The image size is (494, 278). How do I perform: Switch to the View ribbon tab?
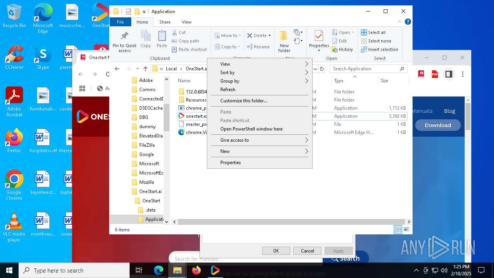coord(186,22)
